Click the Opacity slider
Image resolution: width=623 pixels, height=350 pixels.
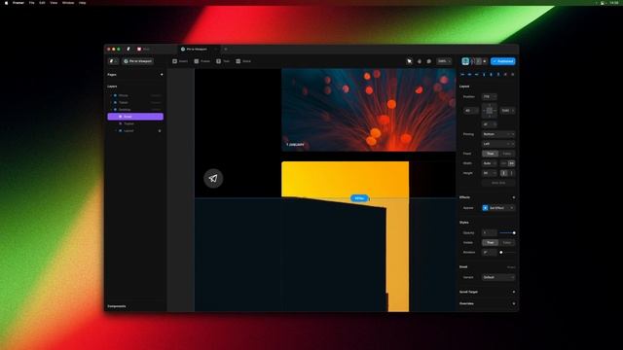[507, 233]
